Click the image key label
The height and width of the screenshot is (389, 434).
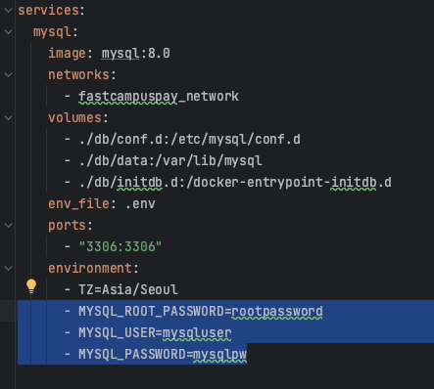click(67, 54)
